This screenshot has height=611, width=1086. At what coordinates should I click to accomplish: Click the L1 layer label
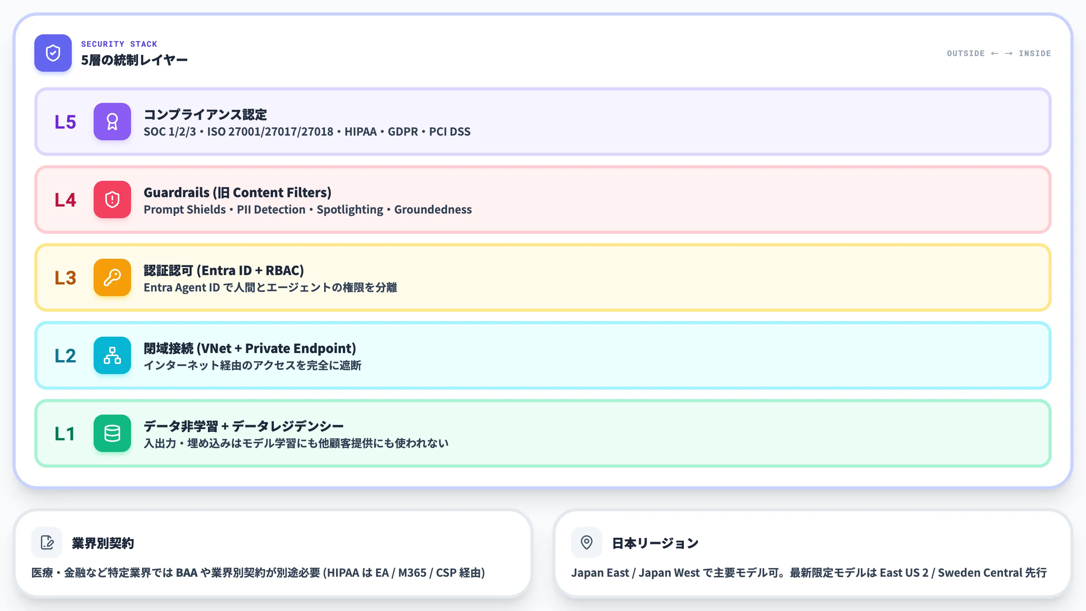pos(65,434)
